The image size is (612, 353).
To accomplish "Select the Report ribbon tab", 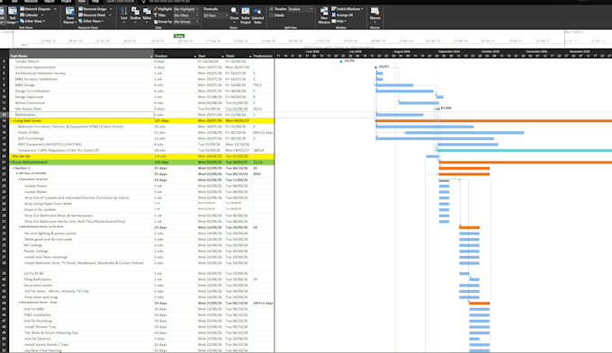I will coord(49,2).
